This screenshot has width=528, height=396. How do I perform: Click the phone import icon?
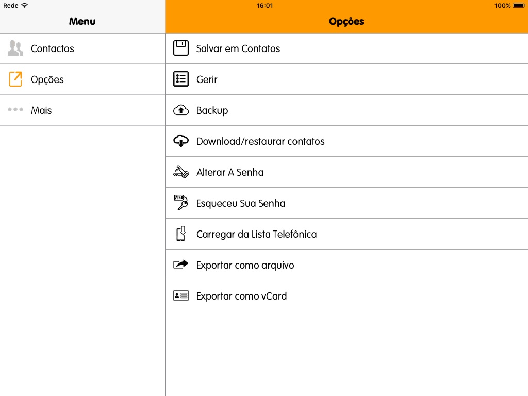pos(181,234)
